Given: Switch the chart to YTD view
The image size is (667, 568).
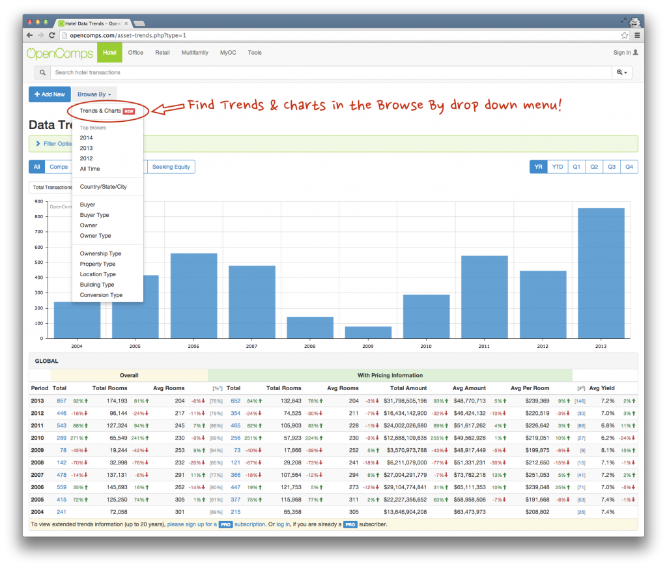Looking at the screenshot, I should pyautogui.click(x=558, y=167).
